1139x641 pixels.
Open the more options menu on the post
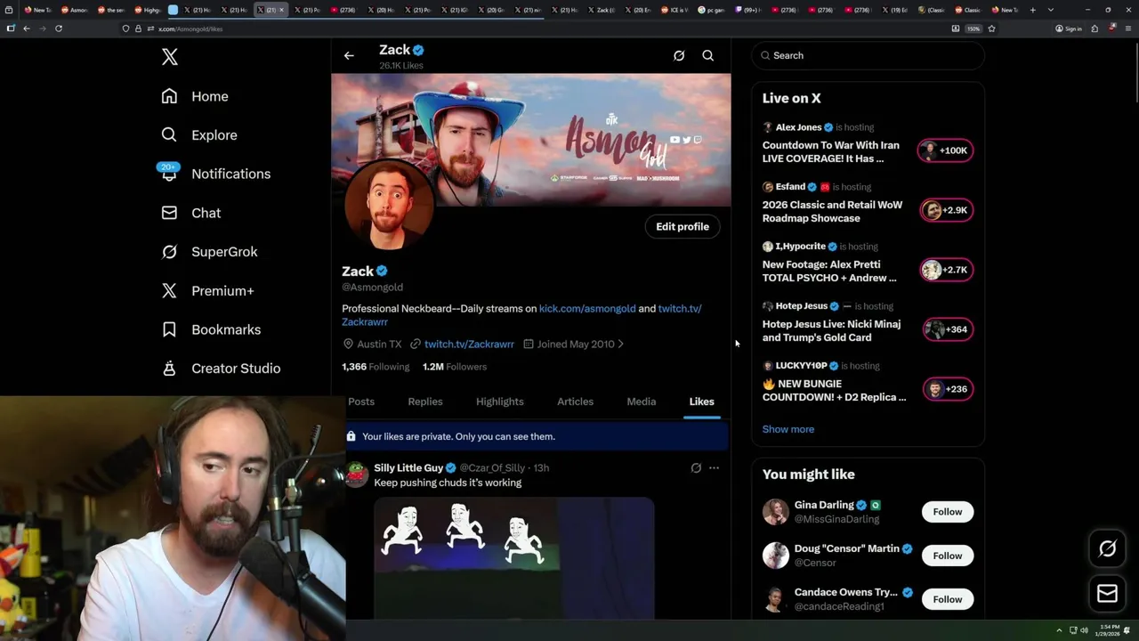714,468
